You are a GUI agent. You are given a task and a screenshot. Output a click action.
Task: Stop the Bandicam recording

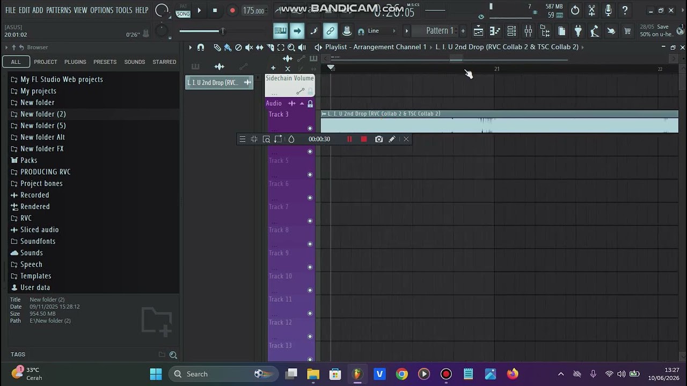coord(364,139)
